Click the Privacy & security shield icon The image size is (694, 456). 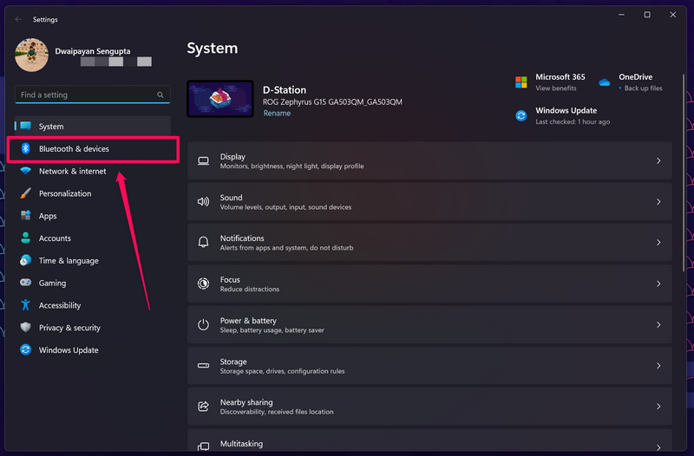point(26,328)
